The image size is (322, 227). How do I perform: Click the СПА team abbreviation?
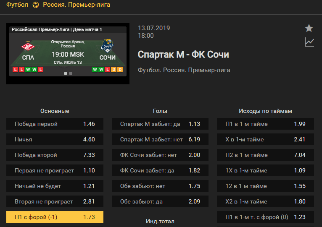tap(28, 57)
